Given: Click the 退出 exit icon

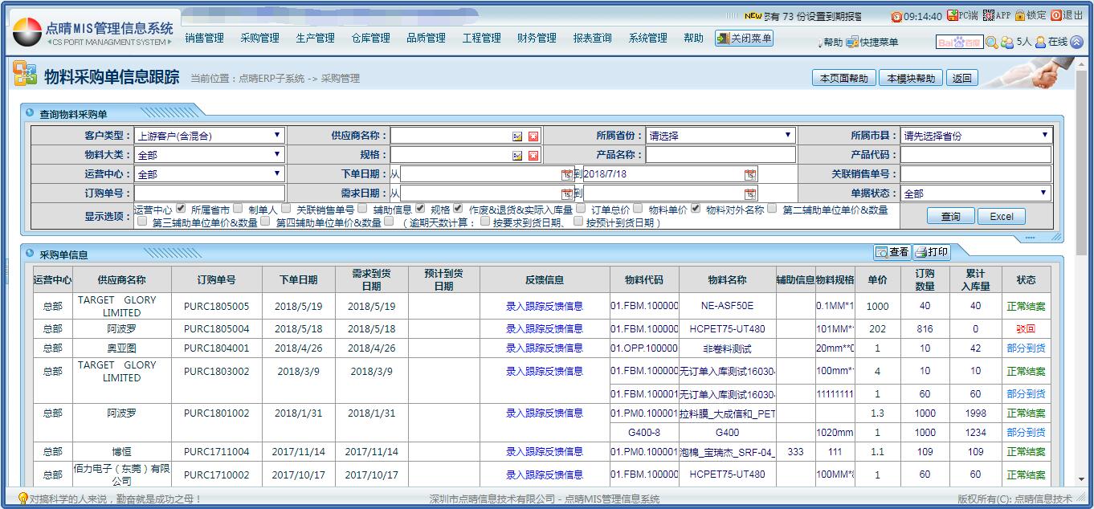Looking at the screenshot, I should coord(1056,15).
